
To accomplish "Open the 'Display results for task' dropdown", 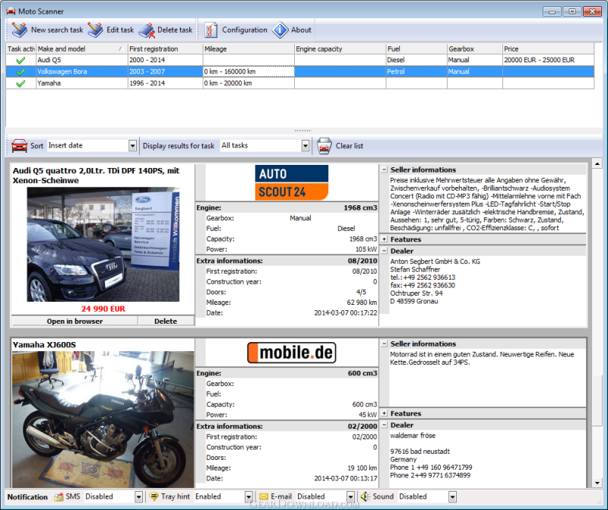I will pyautogui.click(x=306, y=146).
